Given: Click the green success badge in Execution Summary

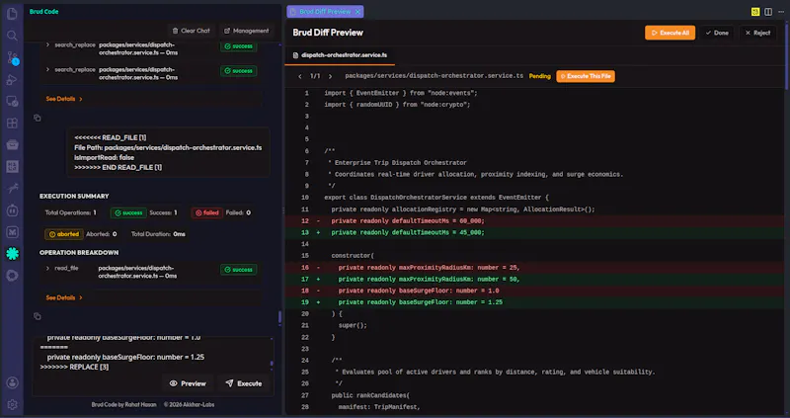Looking at the screenshot, I should click(x=128, y=212).
